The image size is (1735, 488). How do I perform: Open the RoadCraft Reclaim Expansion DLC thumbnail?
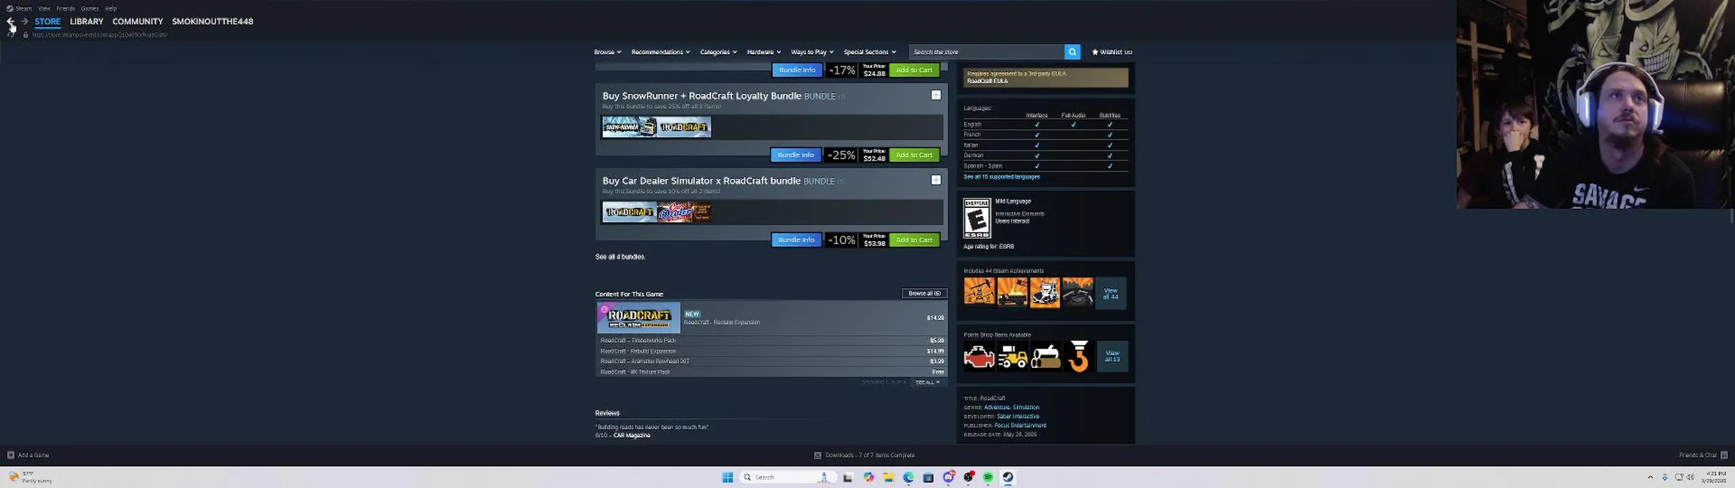pos(638,317)
